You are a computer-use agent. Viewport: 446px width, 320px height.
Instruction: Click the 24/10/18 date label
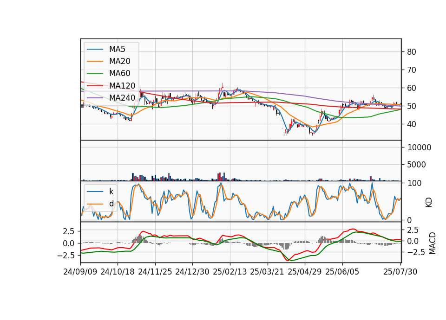click(x=118, y=272)
